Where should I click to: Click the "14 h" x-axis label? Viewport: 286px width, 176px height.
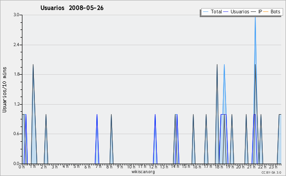tap(175, 166)
